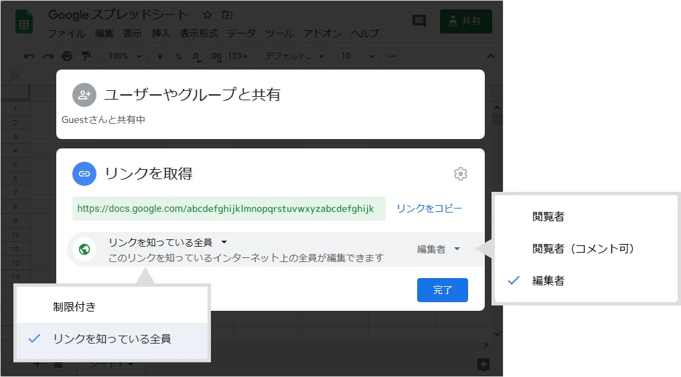Click the redo icon in toolbar
The height and width of the screenshot is (377, 681).
(x=48, y=56)
